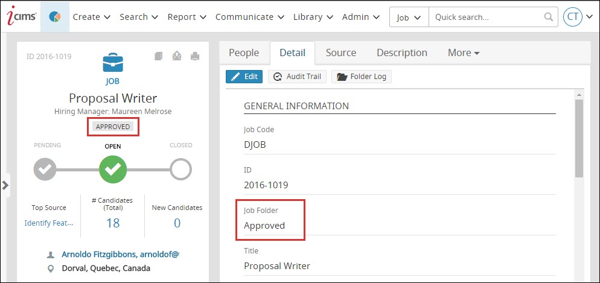Click the green Open status circle

point(113,169)
